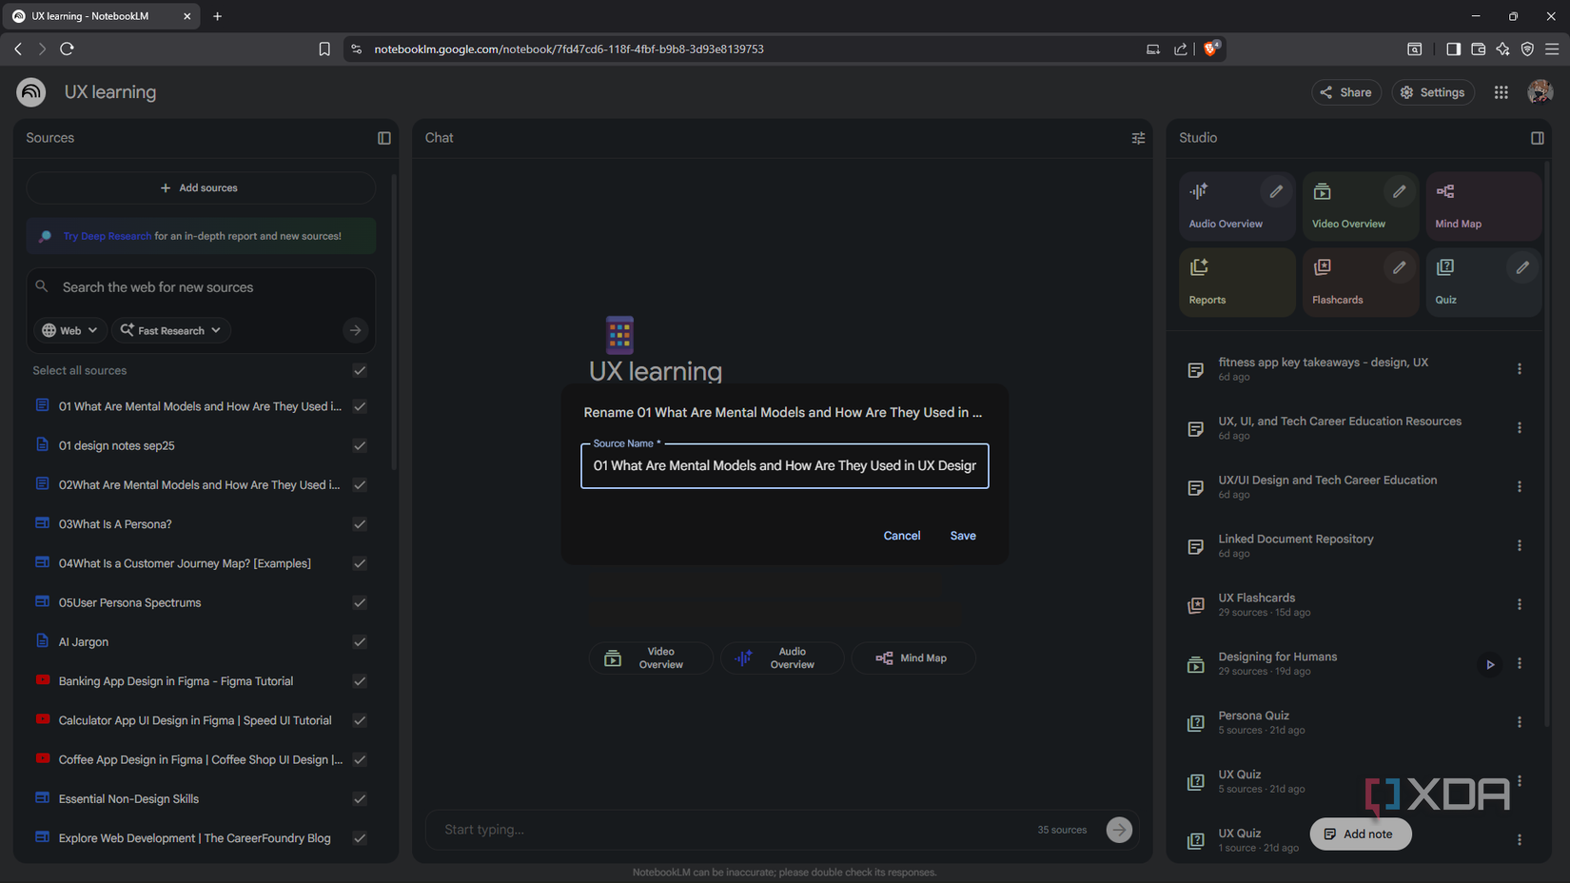
Task: Uncheck the 05User Persona Spectrums source
Action: click(x=360, y=602)
